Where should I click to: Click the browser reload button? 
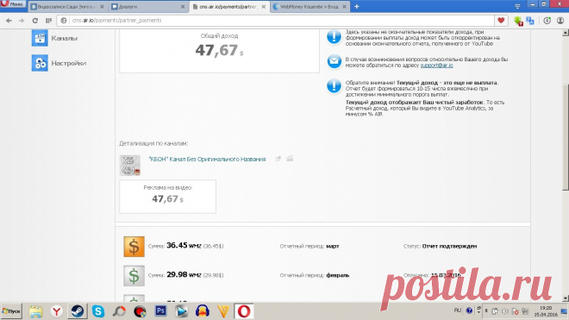click(35, 21)
